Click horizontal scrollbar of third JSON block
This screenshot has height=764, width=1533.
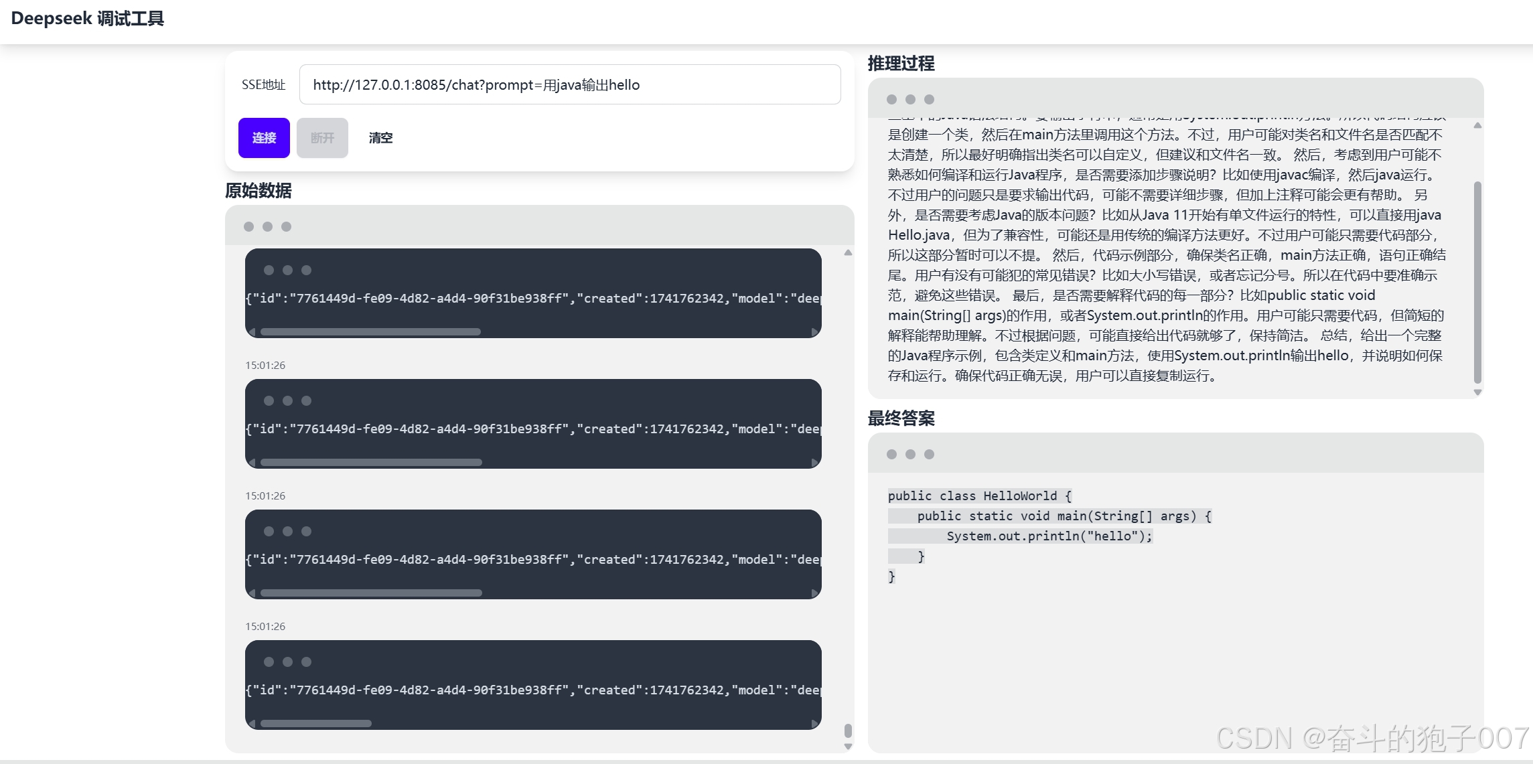pyautogui.click(x=370, y=593)
